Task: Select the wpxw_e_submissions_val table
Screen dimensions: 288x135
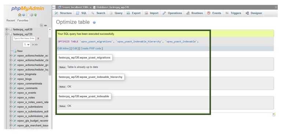Action: [33, 116]
